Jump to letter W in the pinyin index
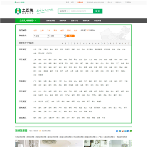Image resolution: width=147 pixels, height=147 pixels. (120, 44)
